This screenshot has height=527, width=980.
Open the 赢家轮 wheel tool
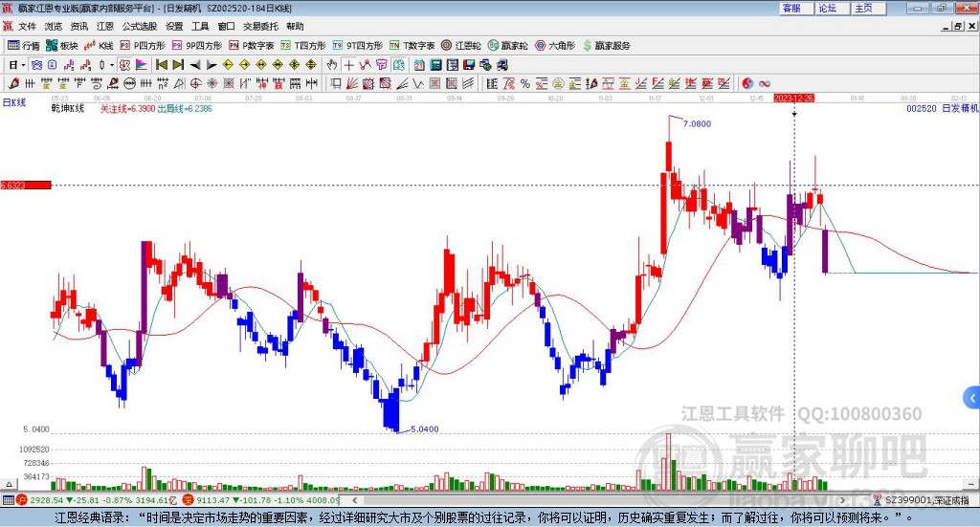(508, 46)
